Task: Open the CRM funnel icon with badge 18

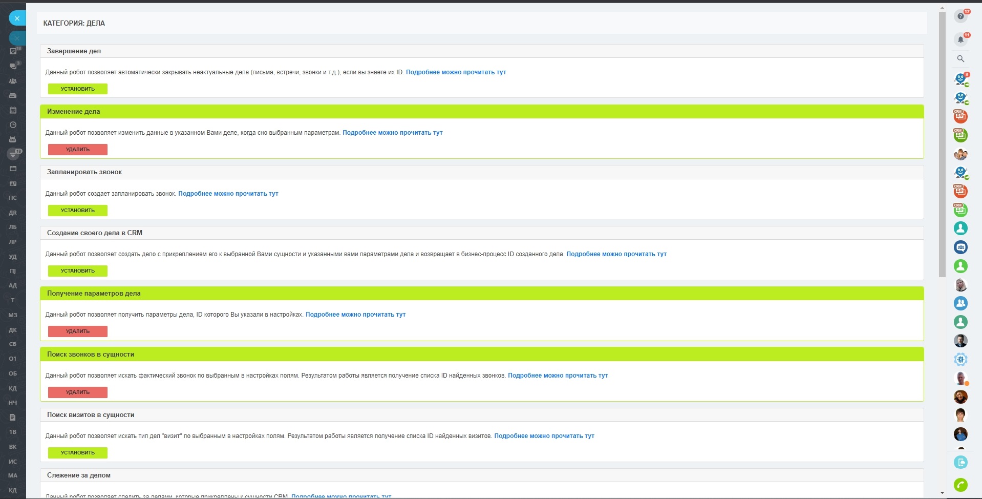Action: (x=13, y=154)
